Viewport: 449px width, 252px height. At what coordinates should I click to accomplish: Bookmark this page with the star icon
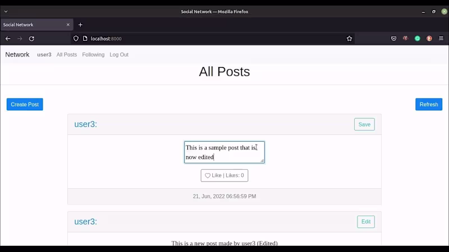[x=349, y=39]
